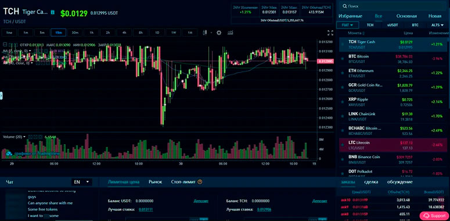450x221 pixels.
Task: Filter markets by sUSDT
Action: pyautogui.click(x=393, y=25)
